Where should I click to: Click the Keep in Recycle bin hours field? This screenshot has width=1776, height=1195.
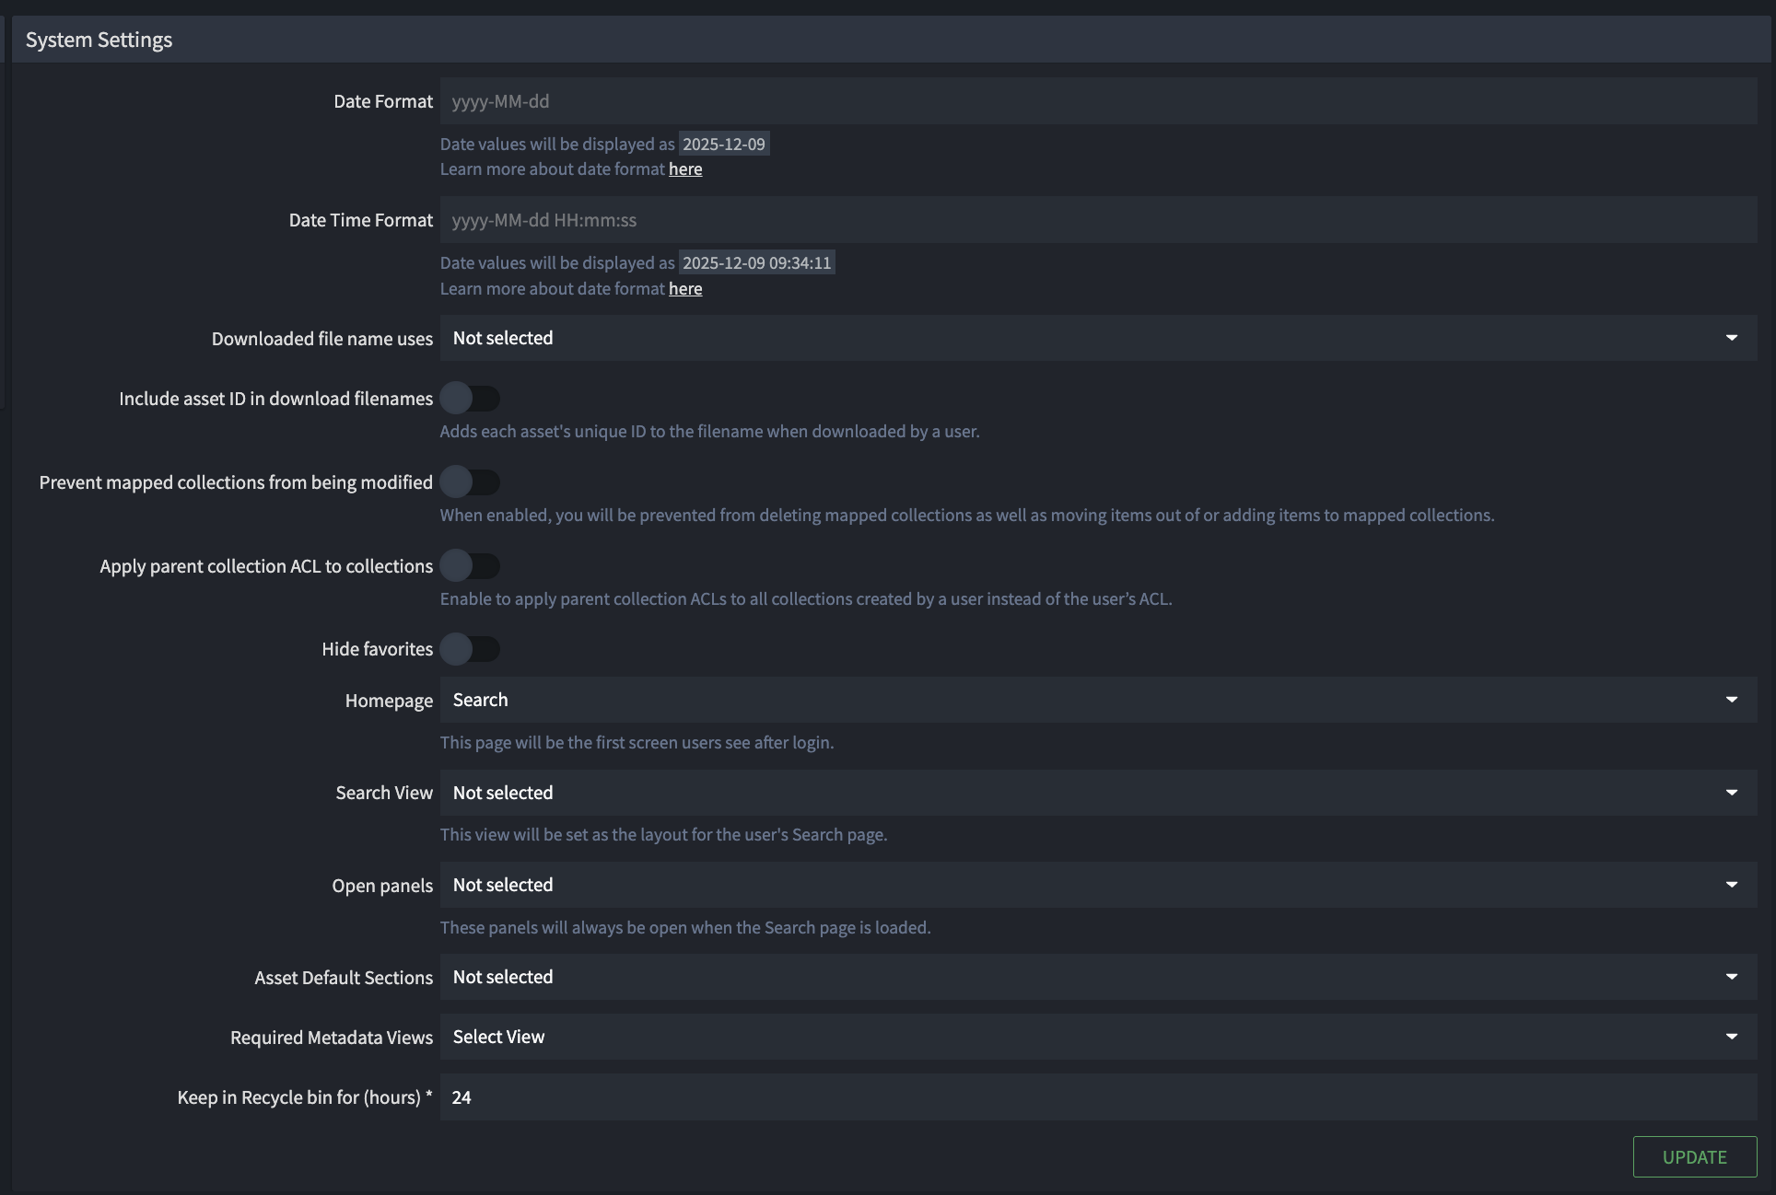pyautogui.click(x=1098, y=1097)
